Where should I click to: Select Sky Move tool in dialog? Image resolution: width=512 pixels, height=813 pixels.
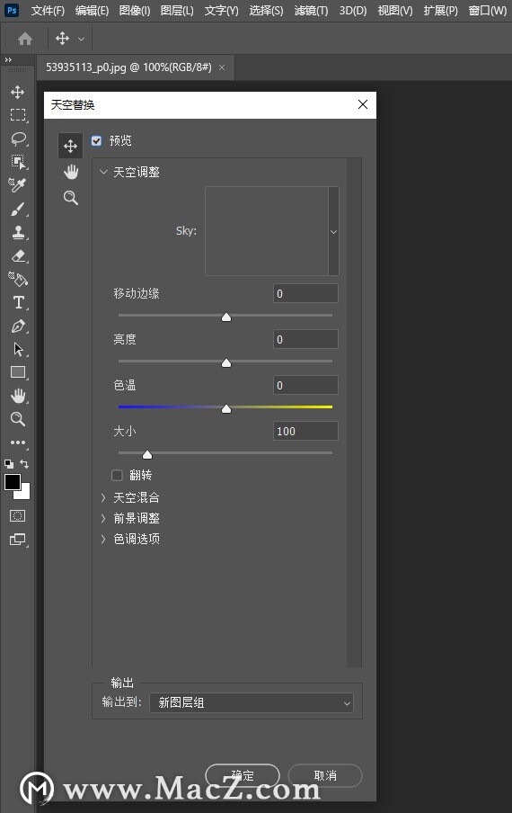70,147
